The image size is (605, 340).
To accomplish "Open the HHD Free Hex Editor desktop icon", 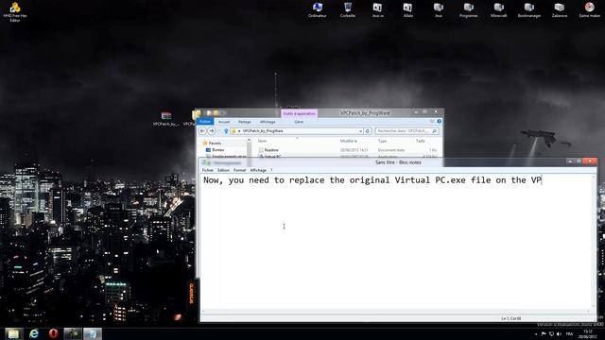I will tap(15, 11).
